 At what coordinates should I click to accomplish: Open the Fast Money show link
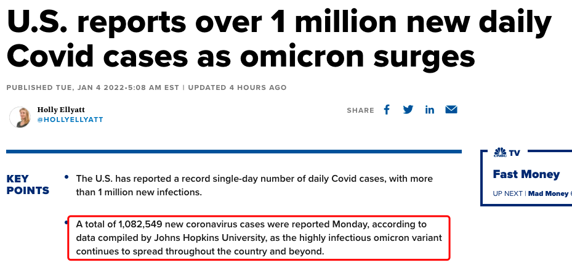(526, 174)
